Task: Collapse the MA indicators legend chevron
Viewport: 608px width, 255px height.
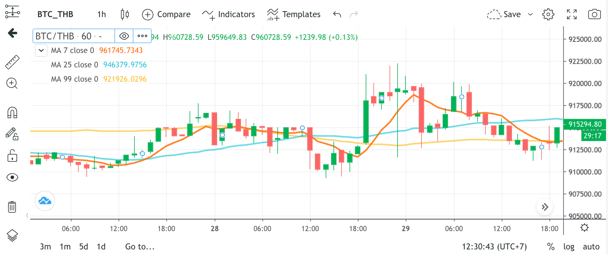Action: [41, 51]
